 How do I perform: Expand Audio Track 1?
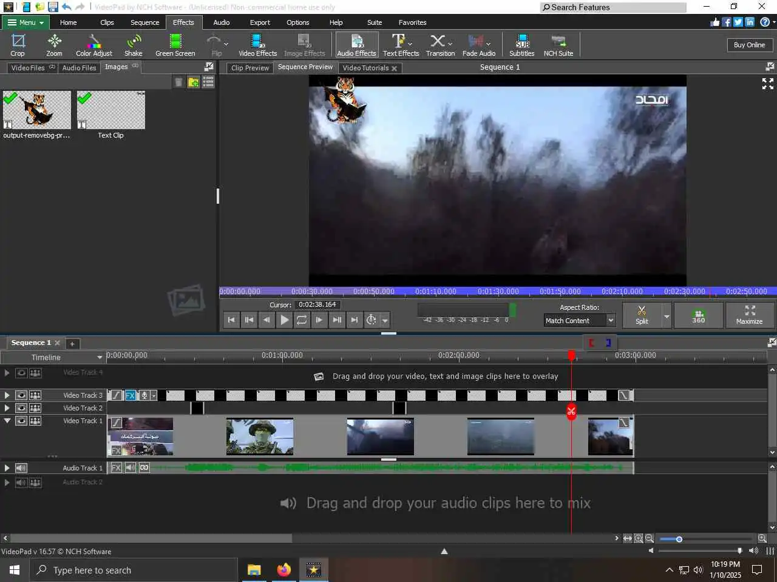7,468
